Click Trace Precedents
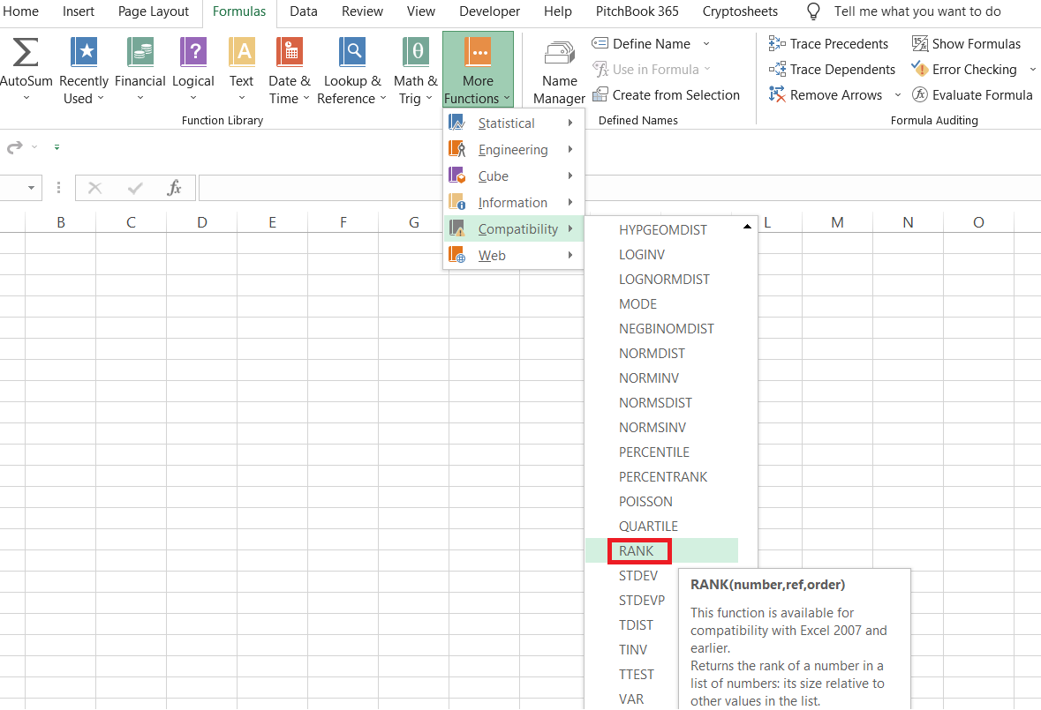1041x710 pixels. (828, 42)
